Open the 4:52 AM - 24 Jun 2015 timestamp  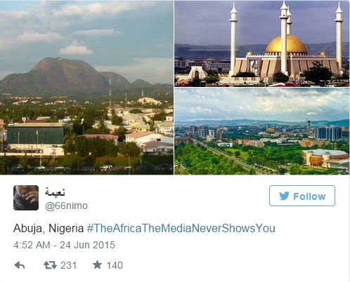64,245
